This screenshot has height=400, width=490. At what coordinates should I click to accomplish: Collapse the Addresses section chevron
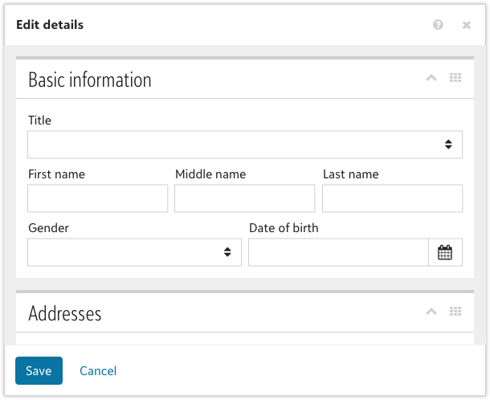point(431,312)
